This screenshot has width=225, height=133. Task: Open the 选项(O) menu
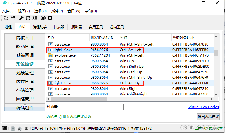coord(40,11)
